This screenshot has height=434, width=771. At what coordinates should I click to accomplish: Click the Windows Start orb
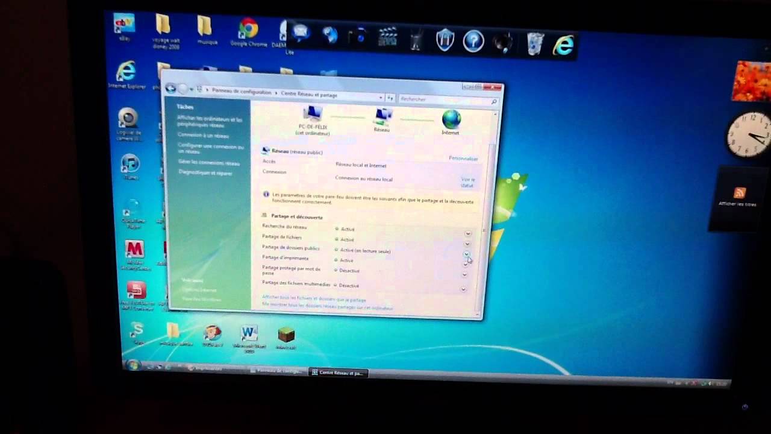click(x=133, y=365)
